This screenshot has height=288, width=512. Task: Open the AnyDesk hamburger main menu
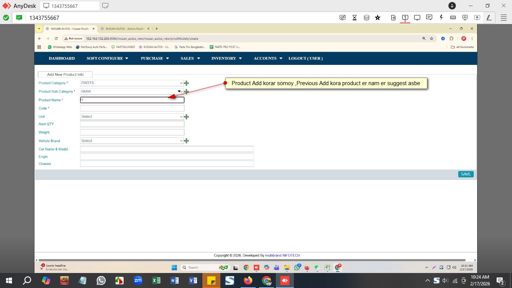(x=503, y=18)
